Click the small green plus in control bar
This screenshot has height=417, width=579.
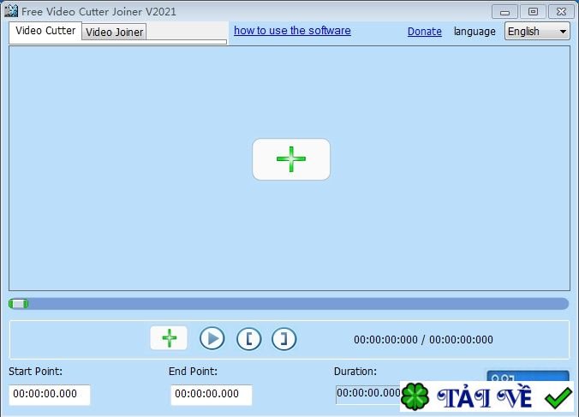tap(169, 337)
